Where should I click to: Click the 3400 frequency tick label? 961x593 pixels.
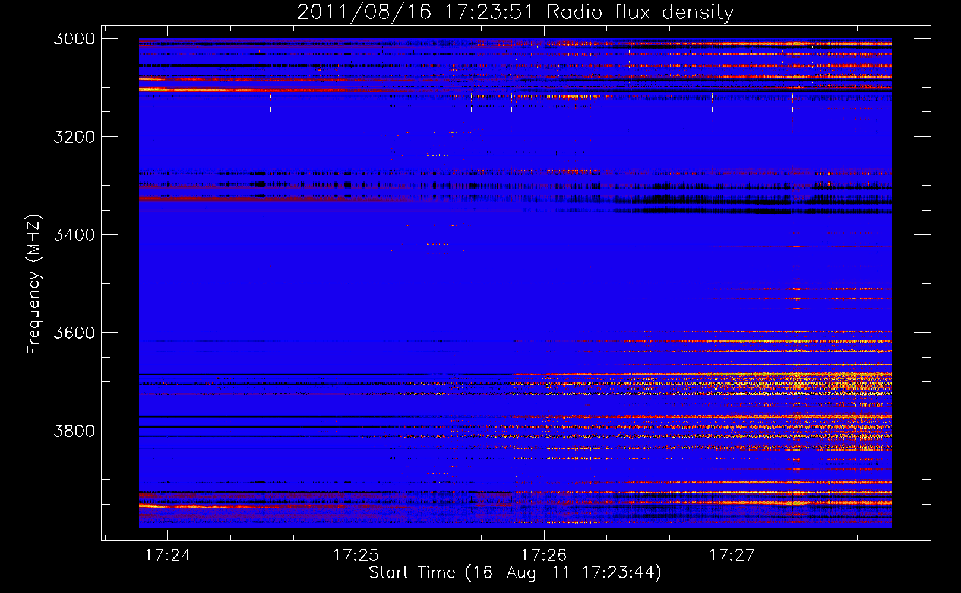click(74, 235)
